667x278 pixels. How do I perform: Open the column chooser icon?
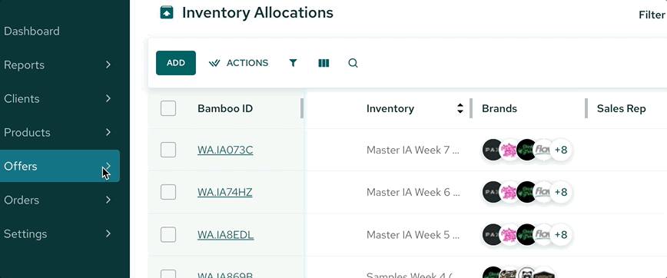(324, 63)
